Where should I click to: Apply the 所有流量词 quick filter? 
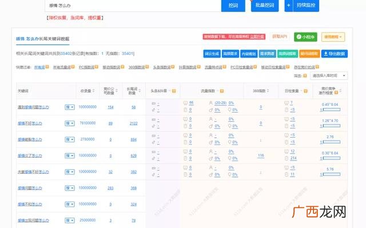(62, 67)
